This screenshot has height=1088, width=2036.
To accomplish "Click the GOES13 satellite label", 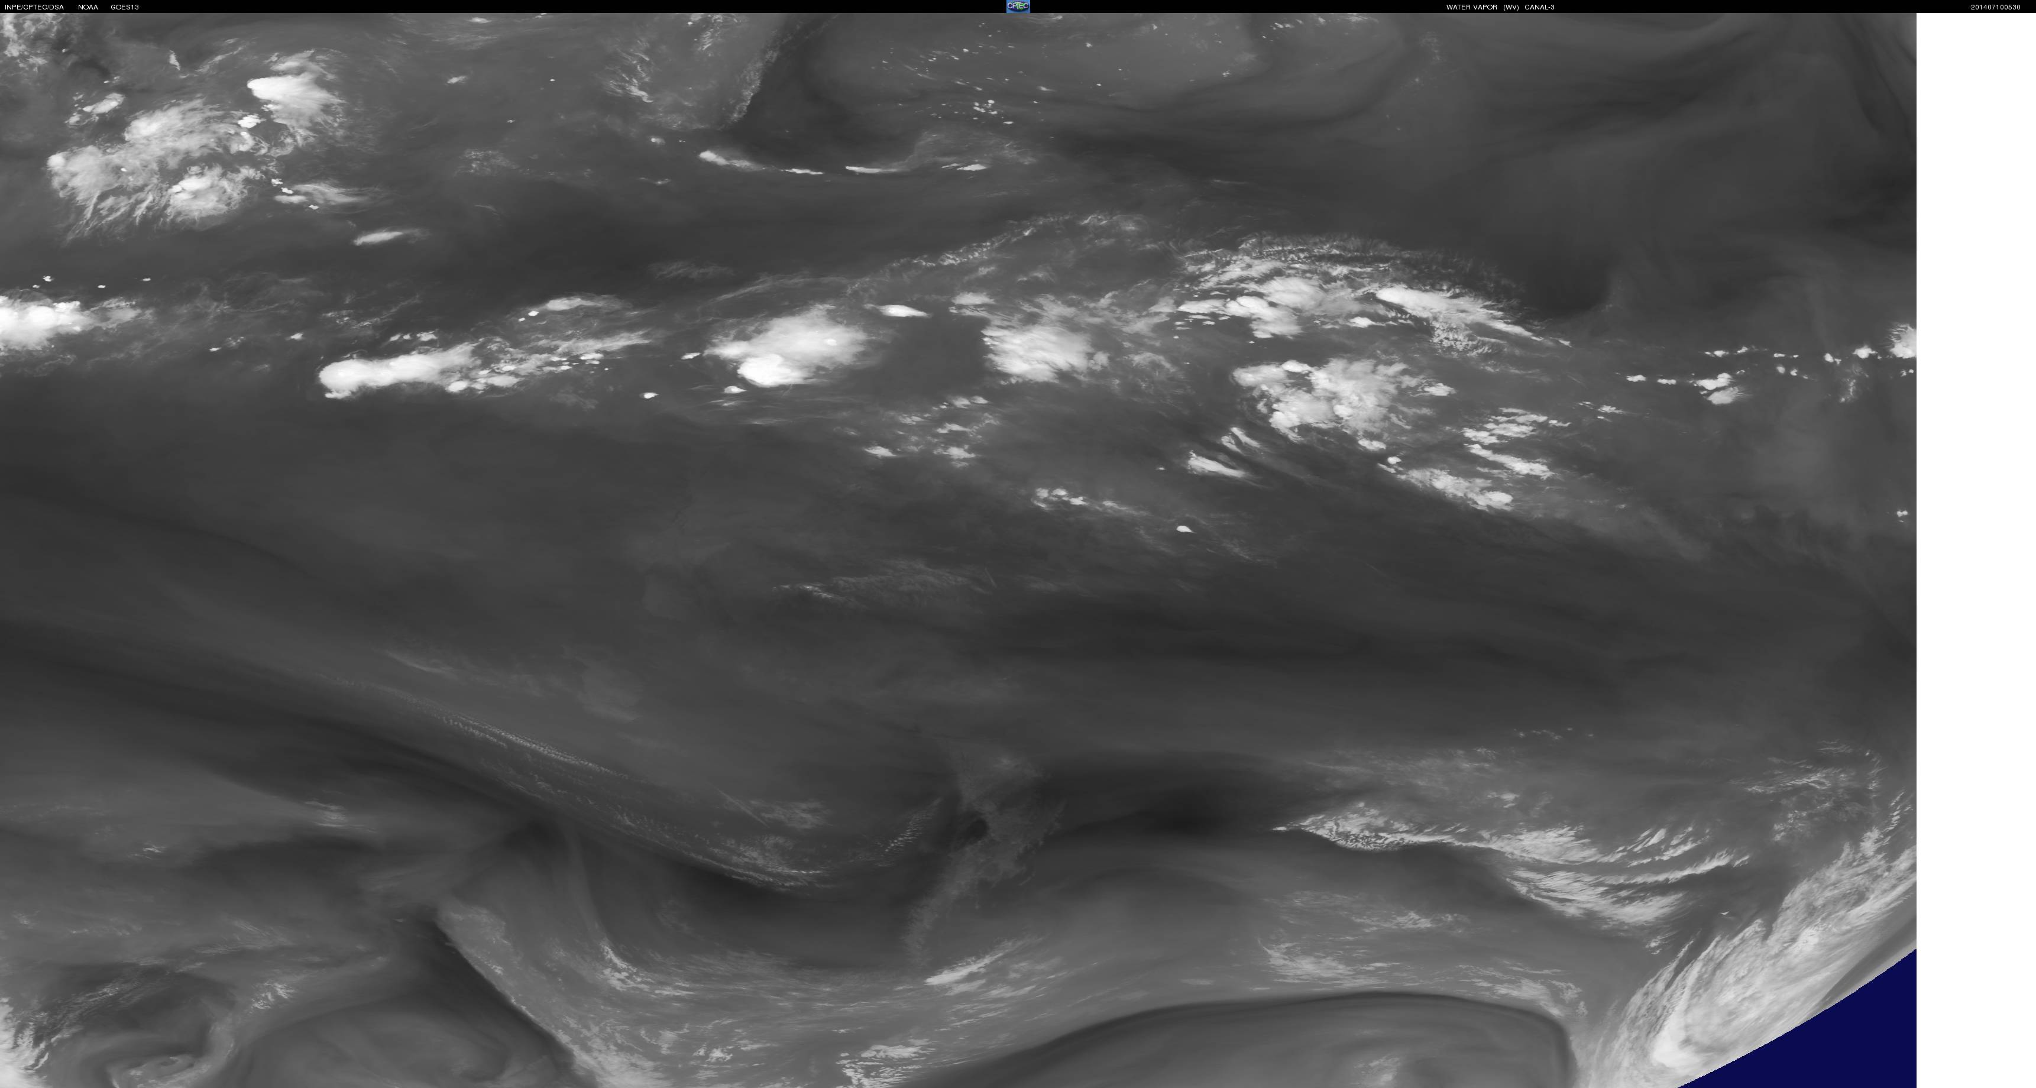I will click(x=125, y=7).
